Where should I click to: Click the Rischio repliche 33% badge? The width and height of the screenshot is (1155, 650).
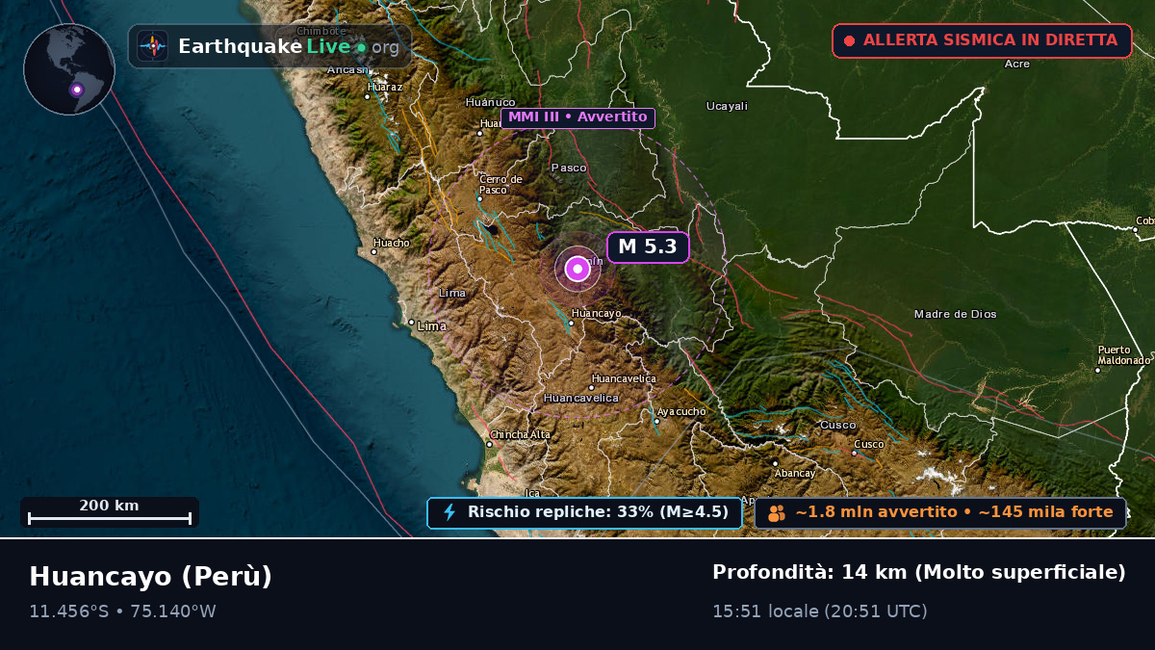tap(584, 512)
